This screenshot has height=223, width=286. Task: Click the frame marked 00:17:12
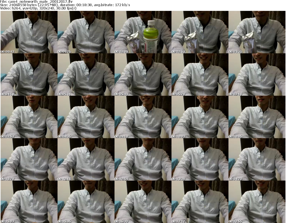point(200,202)
